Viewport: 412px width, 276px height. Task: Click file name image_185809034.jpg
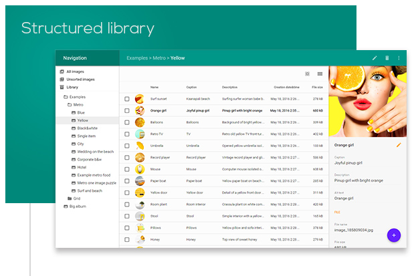click(354, 231)
